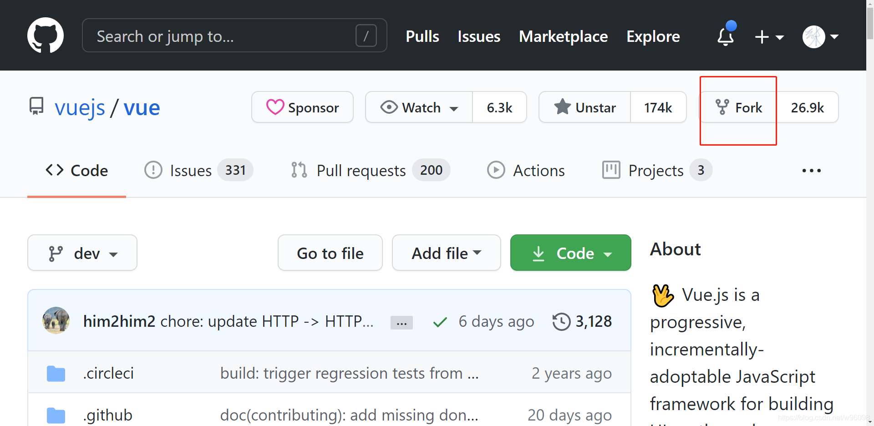
Task: Open GitHub home via Octocat logo
Action: (46, 35)
